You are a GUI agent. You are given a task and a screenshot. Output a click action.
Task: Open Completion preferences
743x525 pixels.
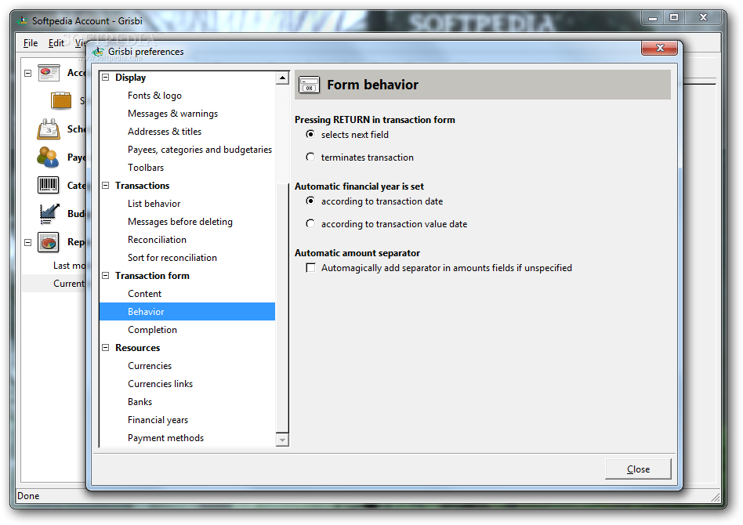tap(152, 330)
